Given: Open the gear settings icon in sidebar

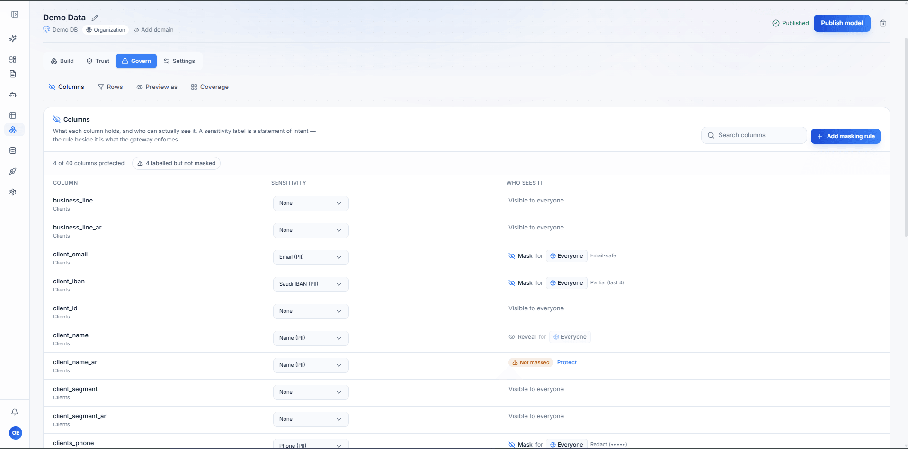Looking at the screenshot, I should click(x=13, y=192).
